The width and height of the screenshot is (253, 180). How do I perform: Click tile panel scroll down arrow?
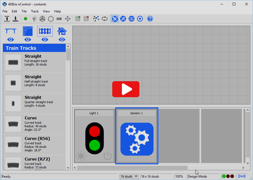point(248,163)
